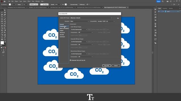Open Document Setup button
The width and height of the screenshot is (181, 101).
pos(74,4)
